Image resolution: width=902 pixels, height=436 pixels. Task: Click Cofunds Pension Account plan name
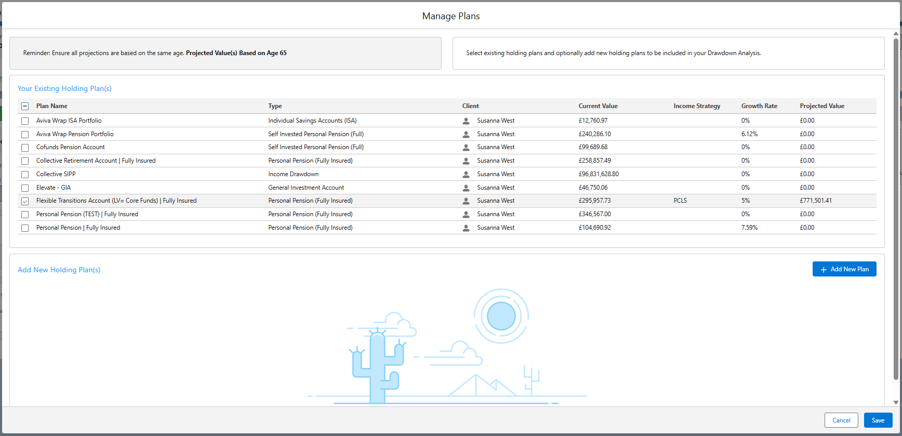click(71, 147)
